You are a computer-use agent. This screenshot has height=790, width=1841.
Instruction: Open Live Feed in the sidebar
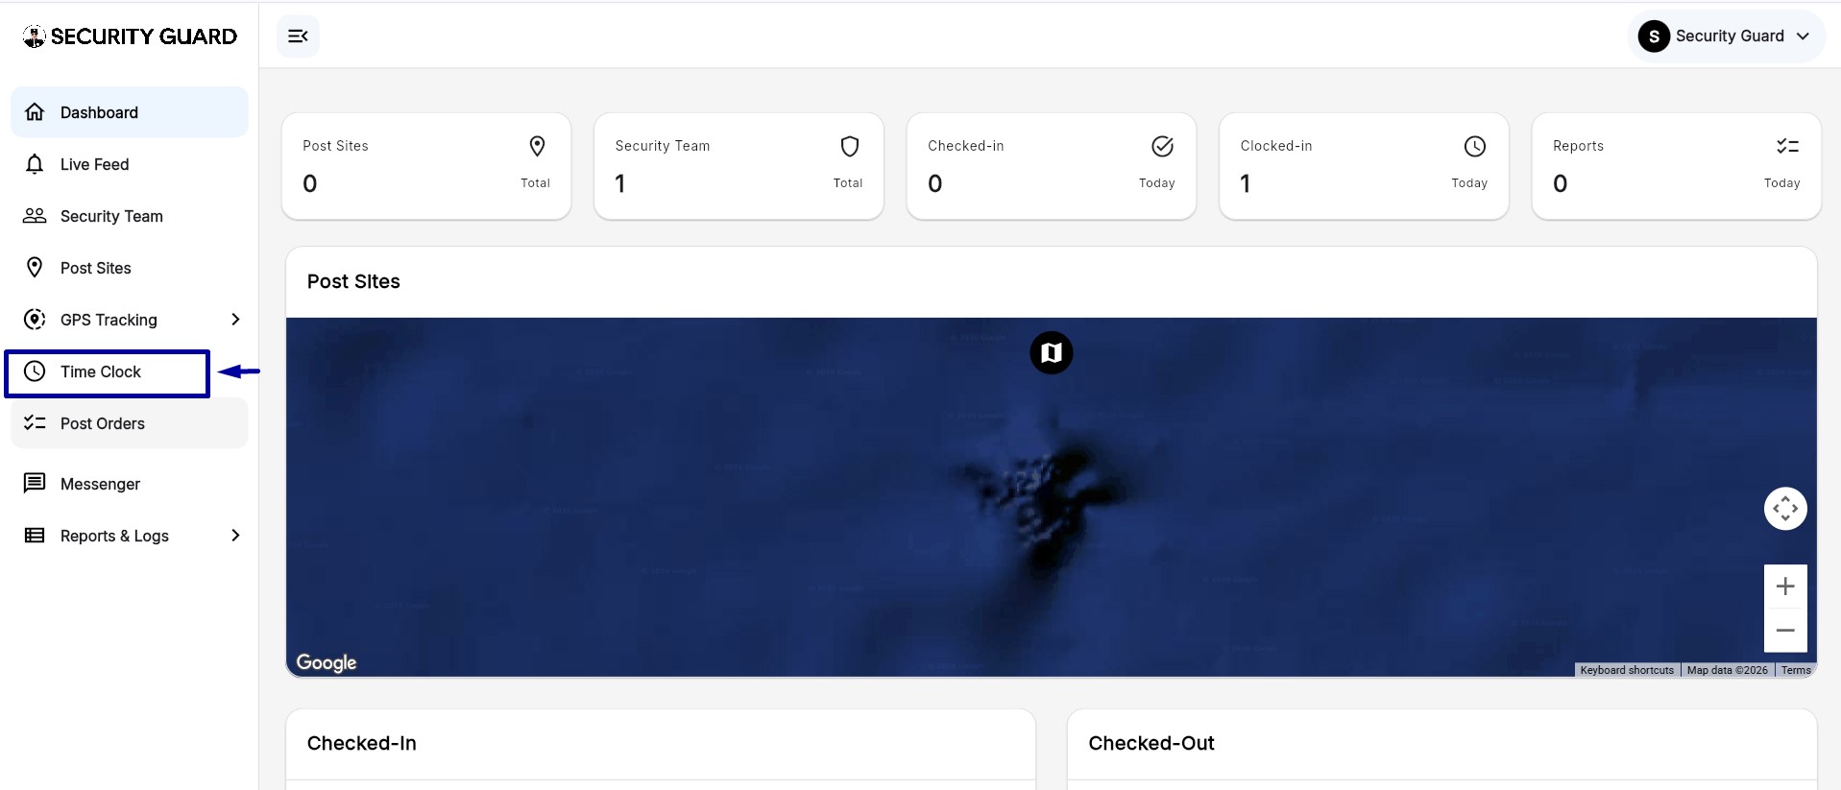tap(130, 164)
